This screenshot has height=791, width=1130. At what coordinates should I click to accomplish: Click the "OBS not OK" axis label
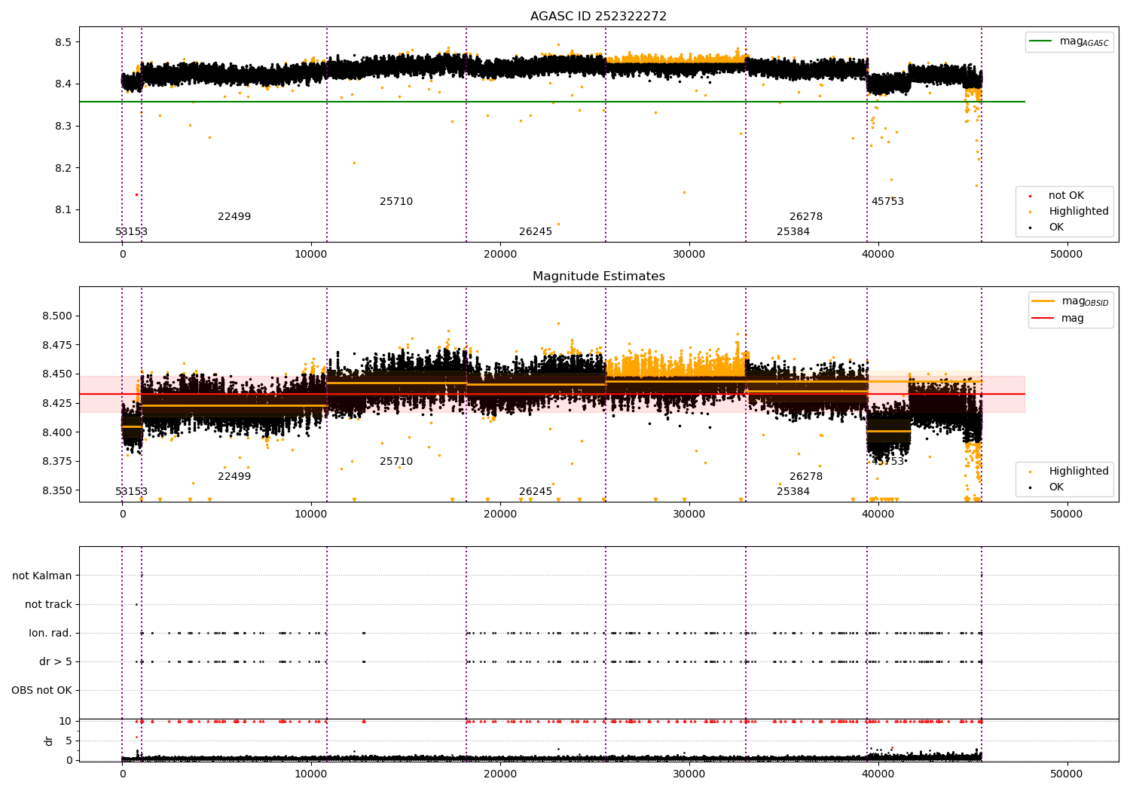point(41,691)
